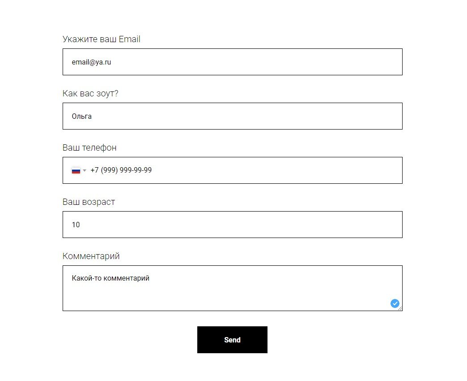Image resolution: width=467 pixels, height=381 pixels.
Task: Click the age value '10'
Action: pos(76,225)
